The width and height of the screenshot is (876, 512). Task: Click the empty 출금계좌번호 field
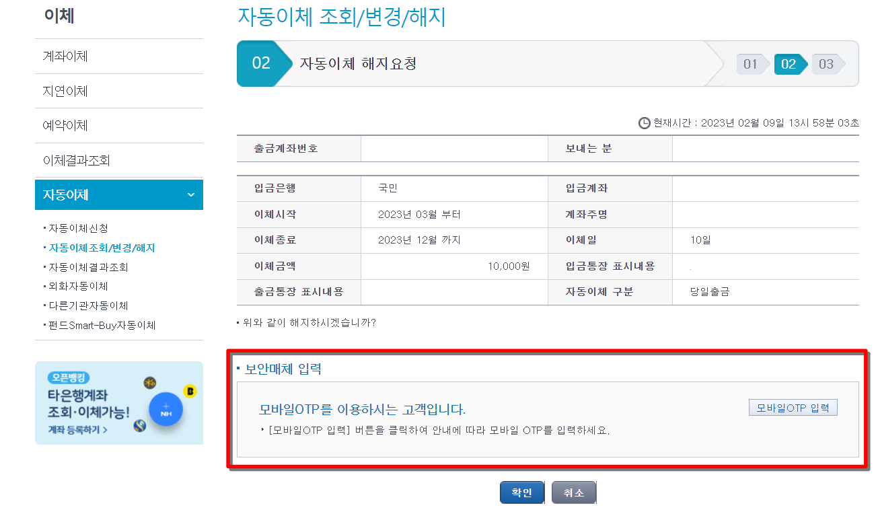pos(454,148)
